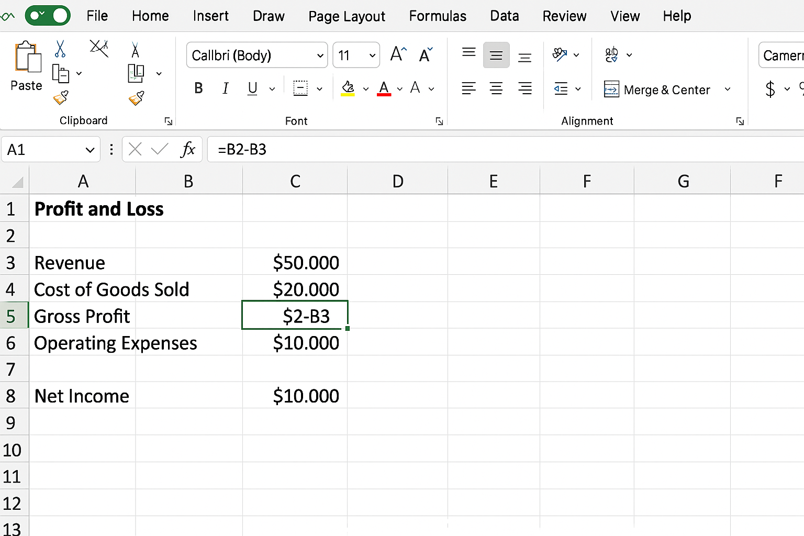Expand the Copy dropdown arrow
The width and height of the screenshot is (804, 536).
click(x=79, y=74)
